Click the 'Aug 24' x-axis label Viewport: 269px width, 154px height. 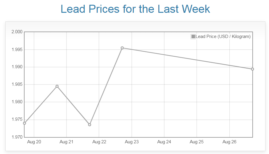(164, 142)
